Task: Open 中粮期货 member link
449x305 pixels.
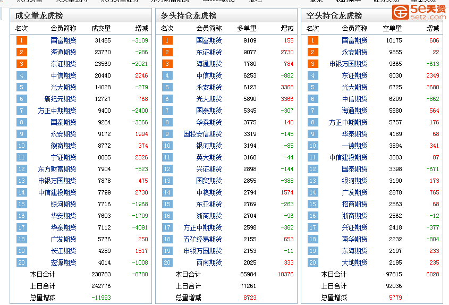Action: coord(209,192)
